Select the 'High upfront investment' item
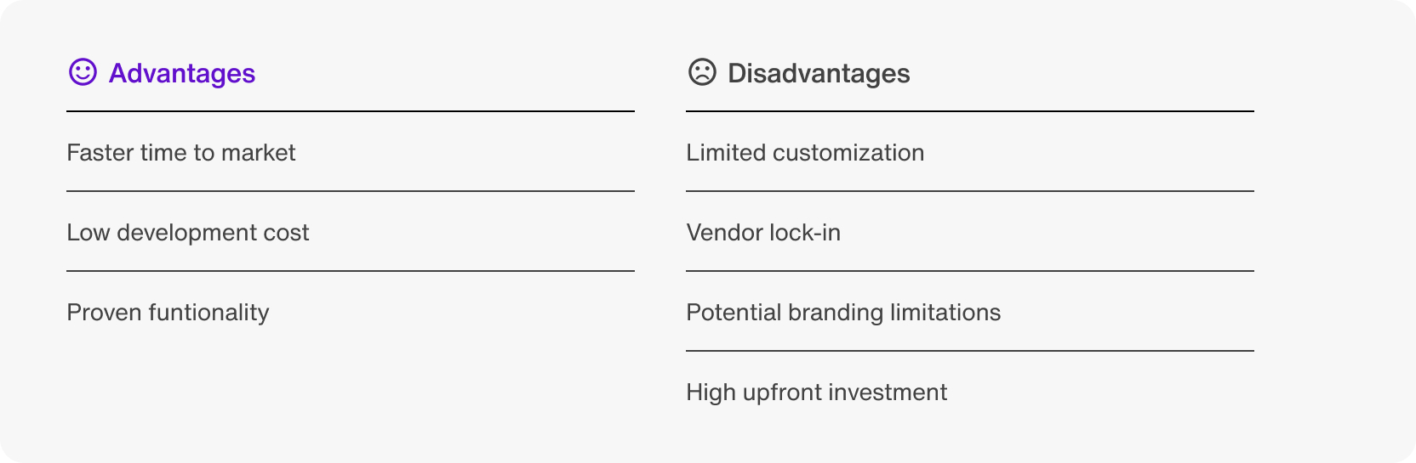 (x=816, y=392)
